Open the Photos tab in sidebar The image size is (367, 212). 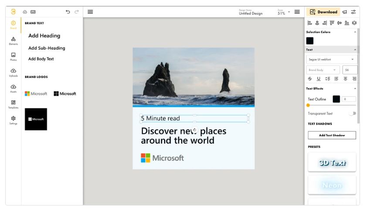pos(14,57)
